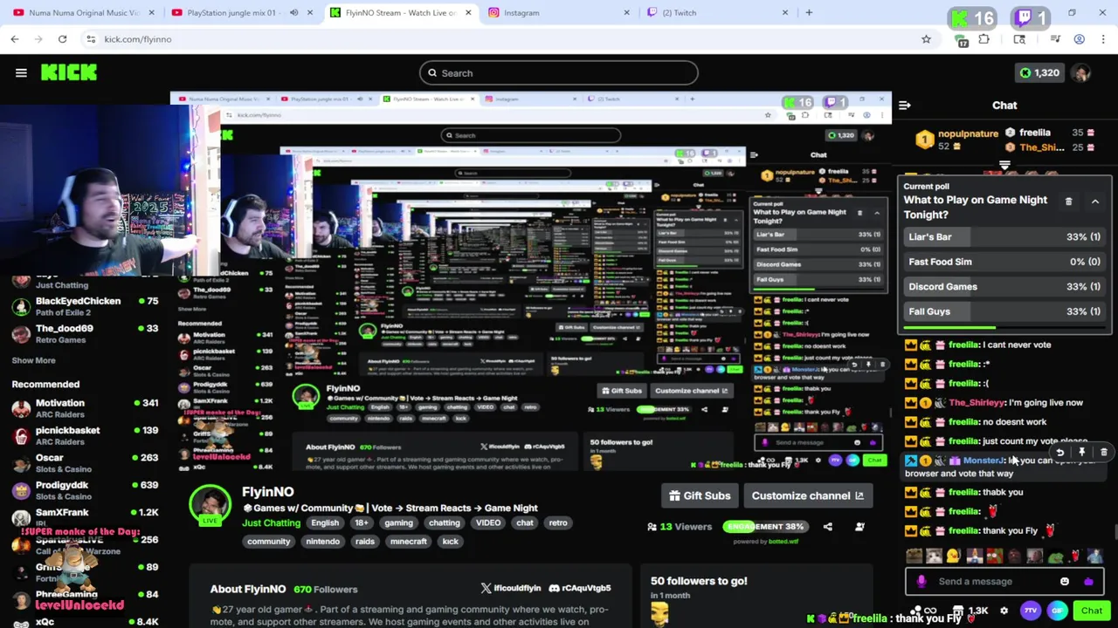Select the Discord Games poll option

point(1004,287)
